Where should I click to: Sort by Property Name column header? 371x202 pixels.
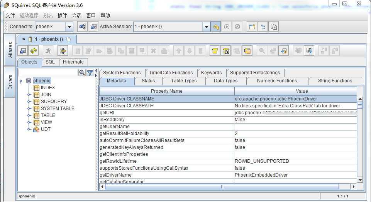coord(166,91)
